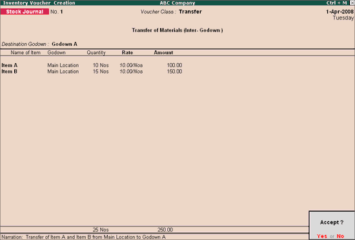Image resolution: width=355 pixels, height=240 pixels.
Task: Select Main Location godown for Item A
Action: pyautogui.click(x=63, y=65)
